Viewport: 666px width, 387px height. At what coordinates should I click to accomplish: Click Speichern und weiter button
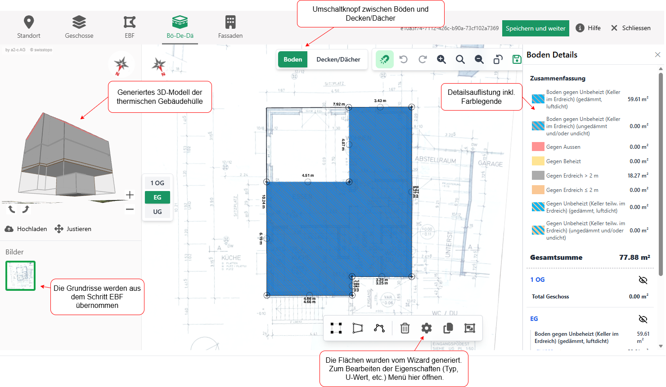535,28
